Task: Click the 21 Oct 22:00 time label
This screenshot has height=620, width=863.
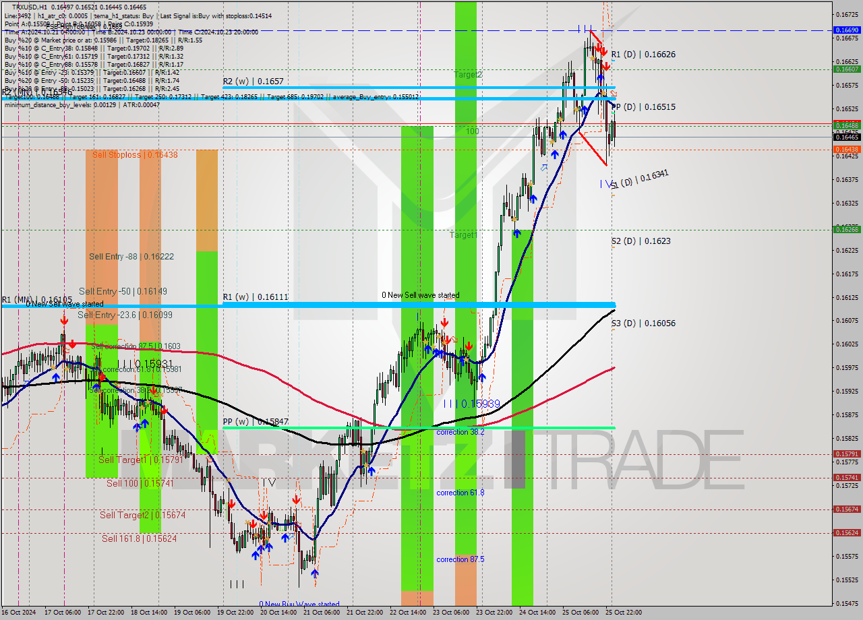Action: coord(366,613)
